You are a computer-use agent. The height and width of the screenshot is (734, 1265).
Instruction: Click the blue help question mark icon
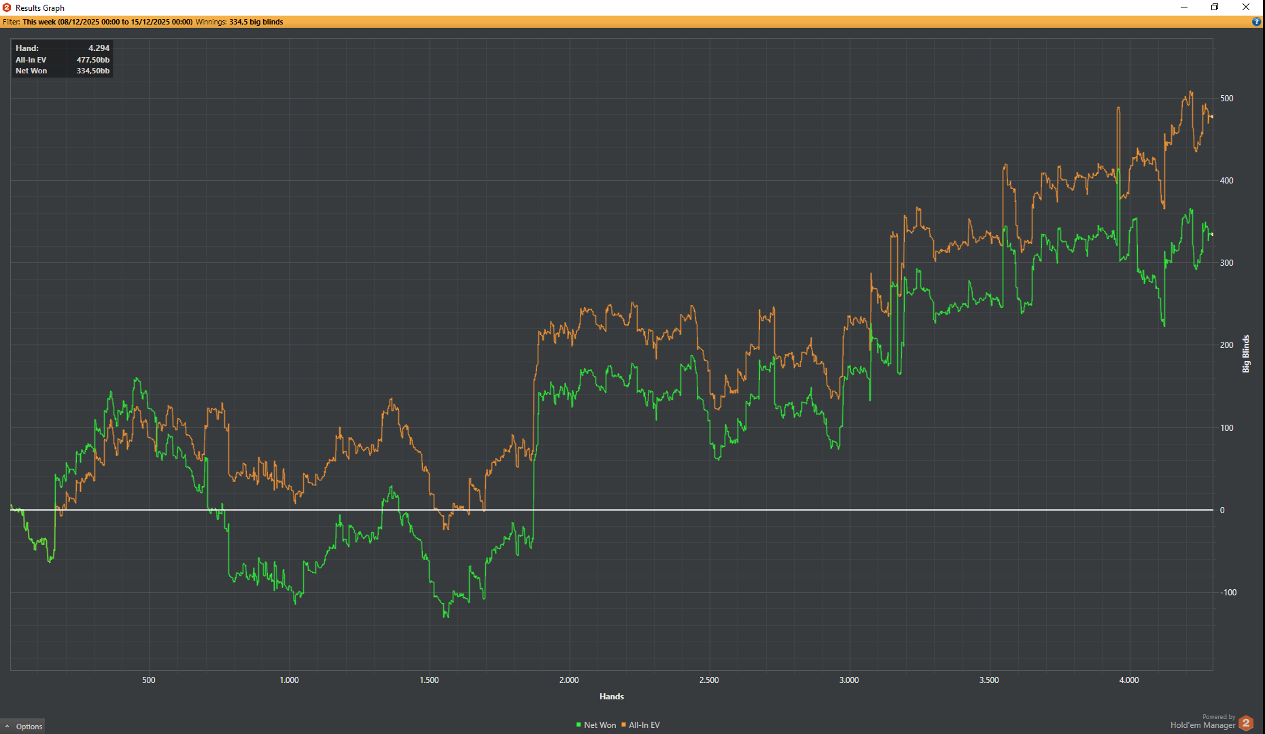(1256, 22)
